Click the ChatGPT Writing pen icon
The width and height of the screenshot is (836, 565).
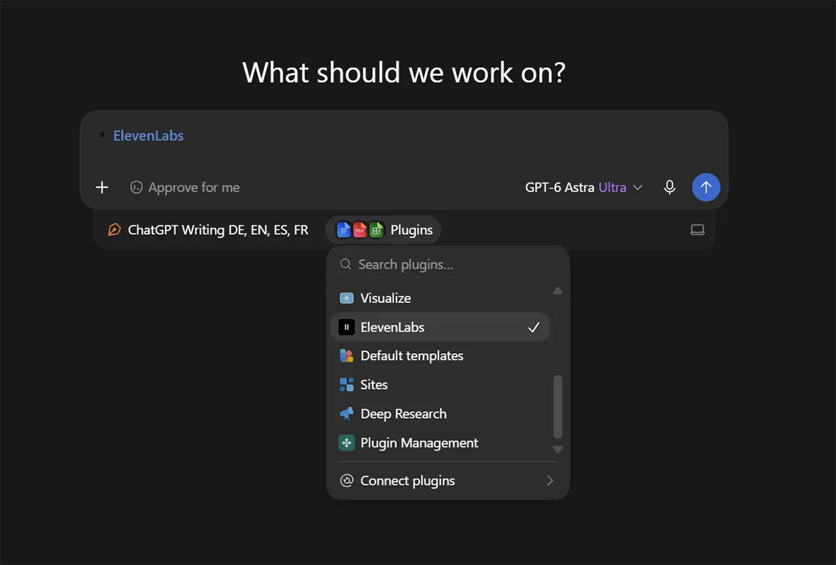[114, 230]
